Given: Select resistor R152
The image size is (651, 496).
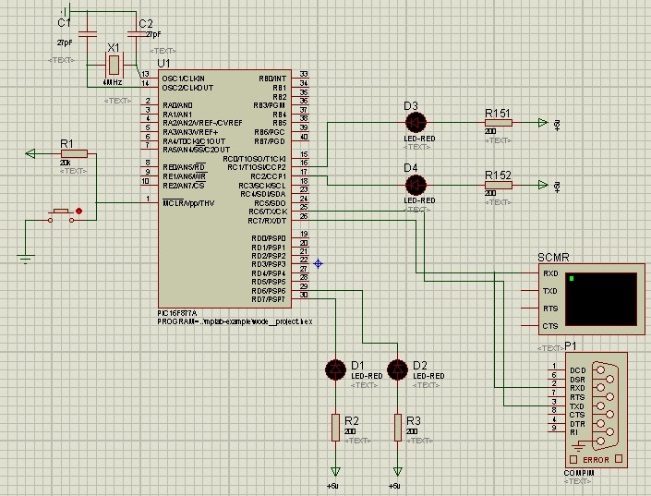Looking at the screenshot, I should pos(499,185).
